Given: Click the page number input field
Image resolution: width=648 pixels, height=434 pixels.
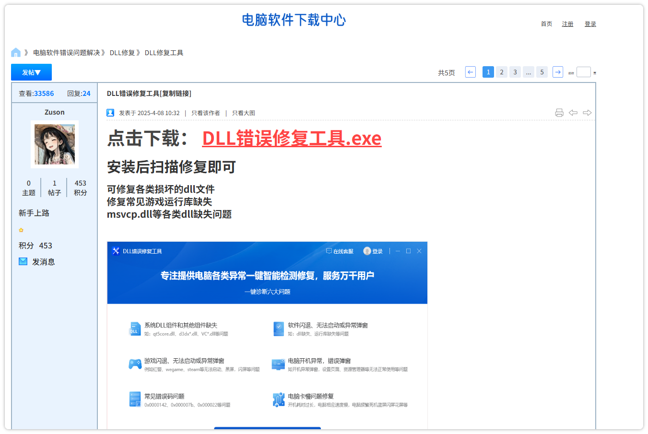Looking at the screenshot, I should coord(583,72).
